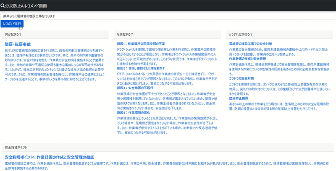This screenshot has width=336, height=171.
Task: Click the 労災防止AIレコメンド画面 title
Action: [x=26, y=6]
